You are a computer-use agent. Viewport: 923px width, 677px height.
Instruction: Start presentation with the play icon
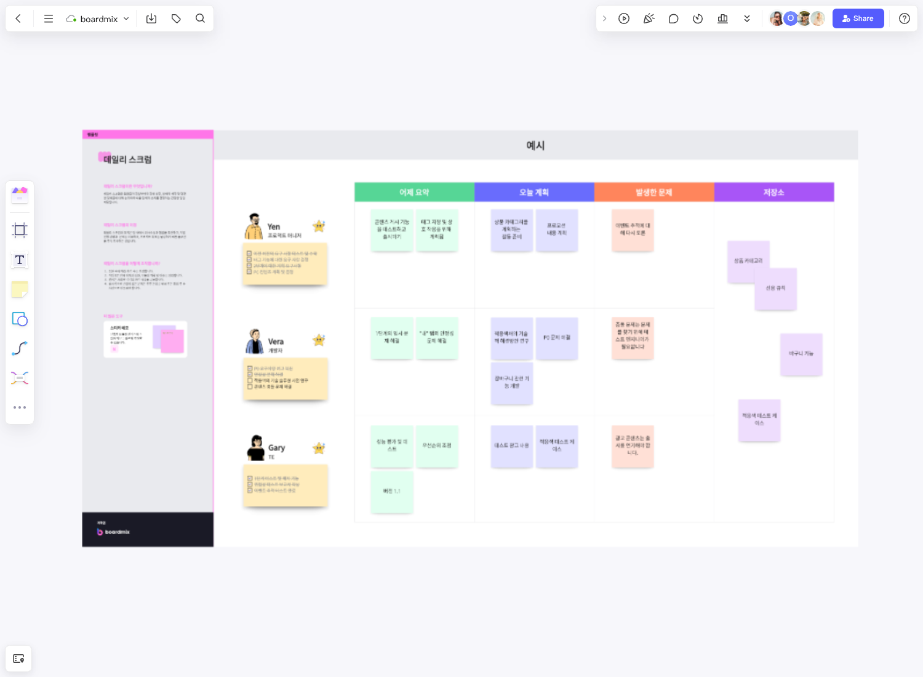tap(624, 18)
